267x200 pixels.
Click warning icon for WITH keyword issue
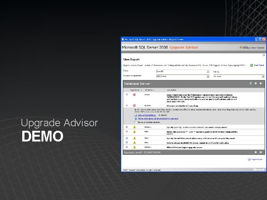[x=134, y=138]
